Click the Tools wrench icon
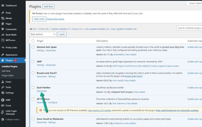The image size is (202, 127). pos(3,87)
